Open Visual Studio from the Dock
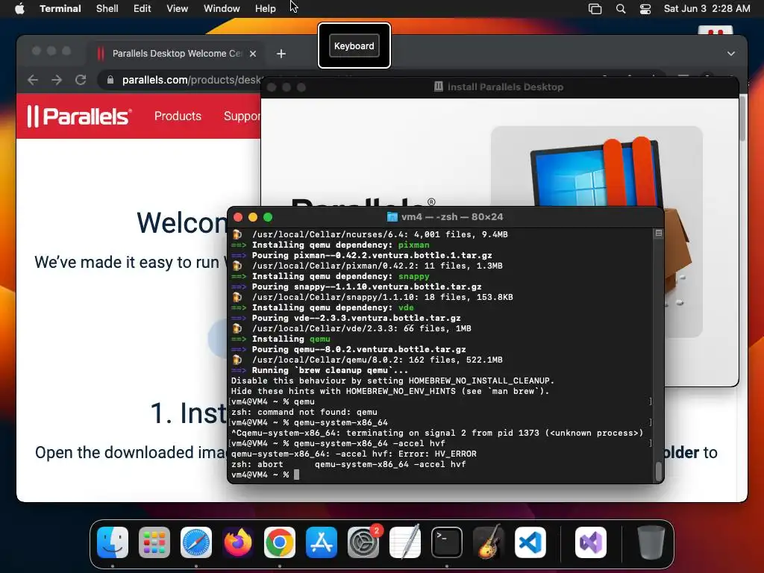764x573 pixels. pyautogui.click(x=591, y=542)
